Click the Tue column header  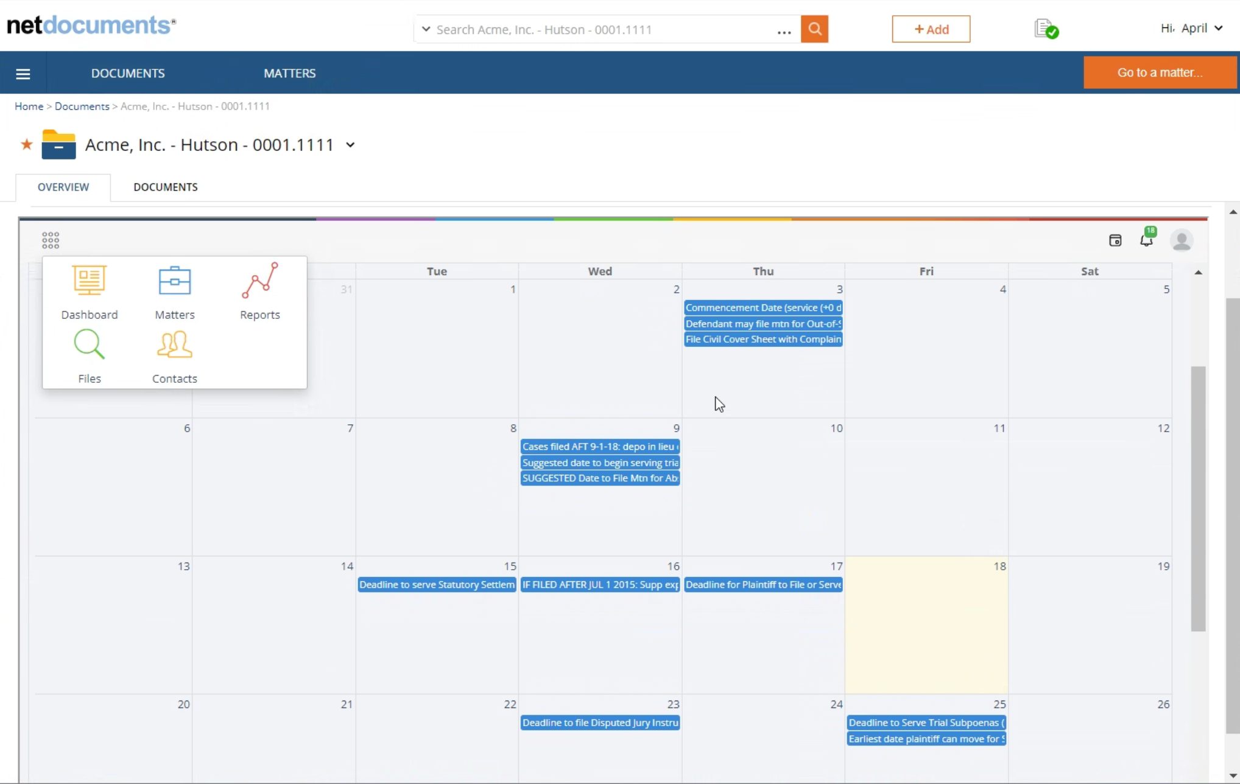437,271
